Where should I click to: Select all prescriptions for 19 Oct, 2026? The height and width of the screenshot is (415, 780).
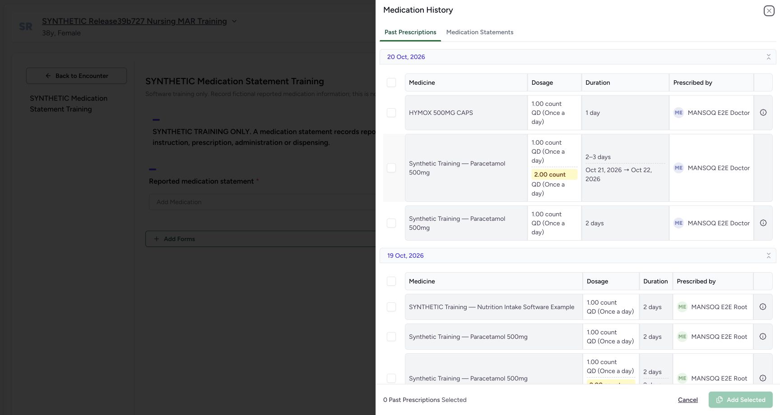[x=391, y=281]
